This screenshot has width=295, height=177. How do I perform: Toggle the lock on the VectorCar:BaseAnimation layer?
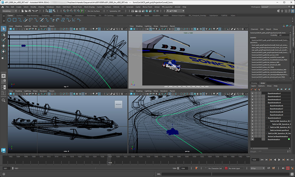click(x=252, y=136)
